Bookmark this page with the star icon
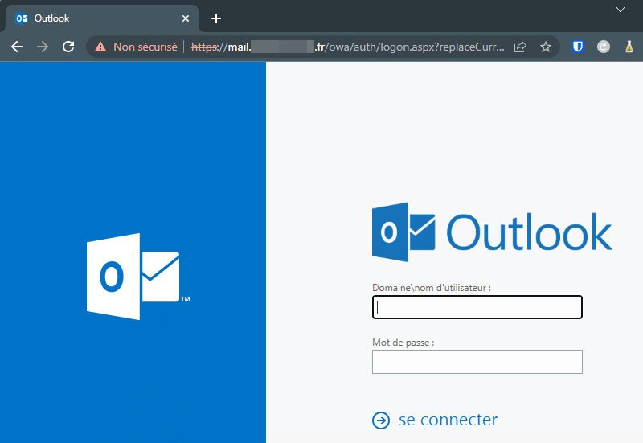The image size is (643, 443). pos(546,47)
